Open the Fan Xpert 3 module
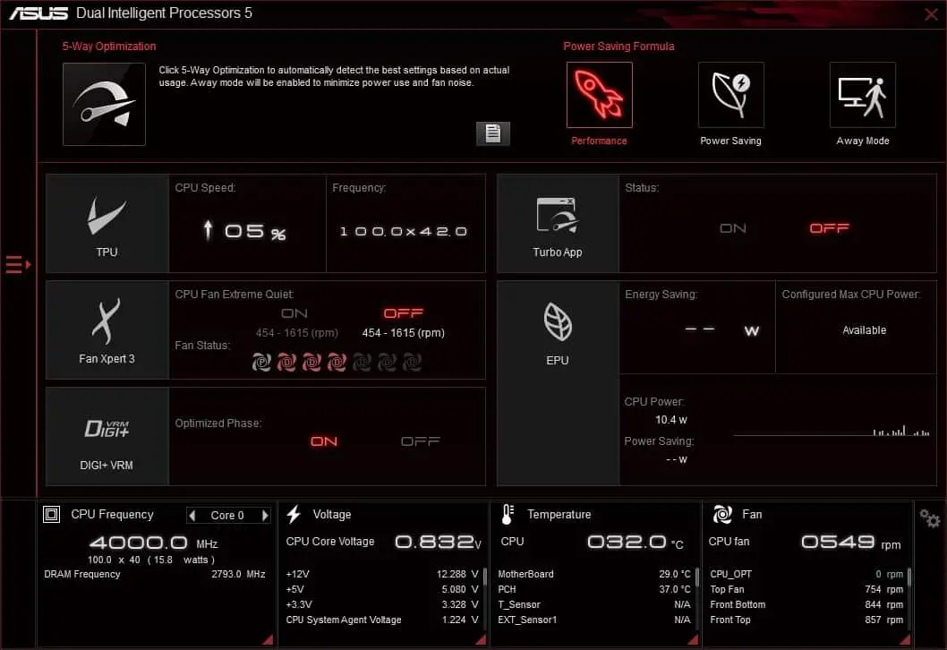Viewport: 947px width, 650px height. (107, 329)
